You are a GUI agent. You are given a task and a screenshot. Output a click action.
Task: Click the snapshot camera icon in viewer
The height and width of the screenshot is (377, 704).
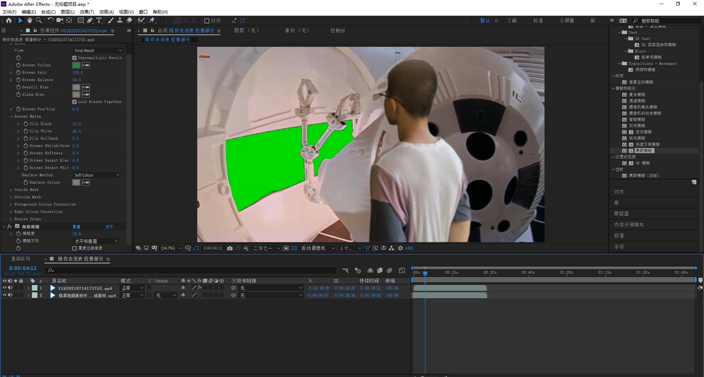(x=230, y=248)
